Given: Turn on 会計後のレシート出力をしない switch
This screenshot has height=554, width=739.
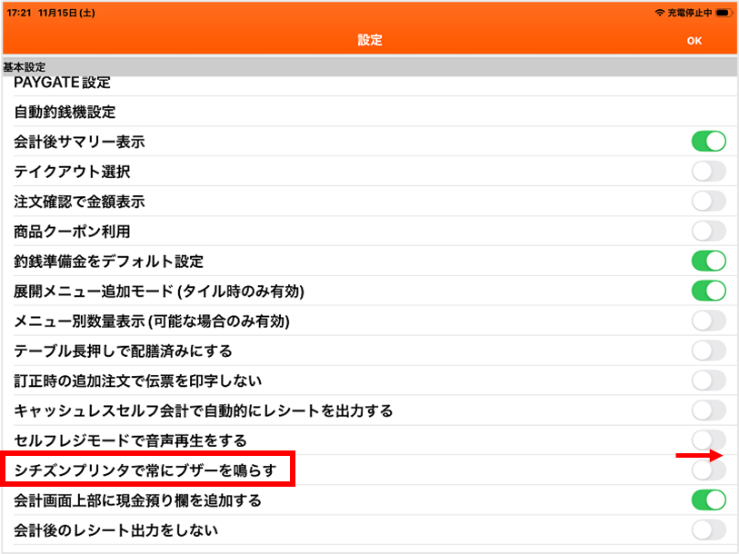Looking at the screenshot, I should [x=708, y=529].
